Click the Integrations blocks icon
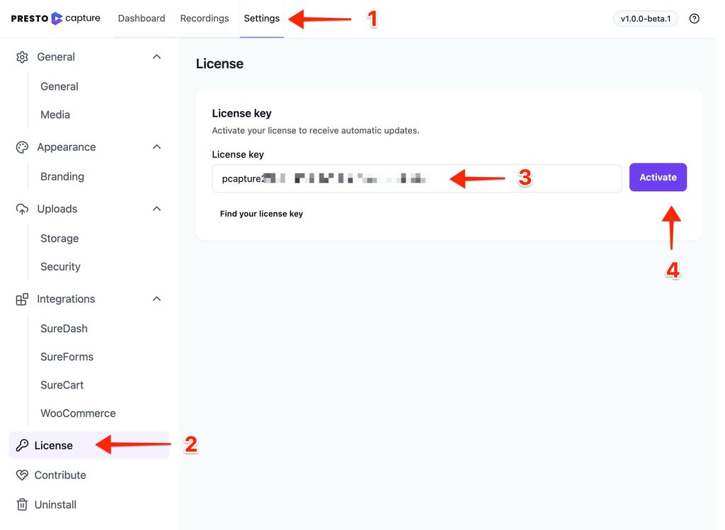 point(22,299)
